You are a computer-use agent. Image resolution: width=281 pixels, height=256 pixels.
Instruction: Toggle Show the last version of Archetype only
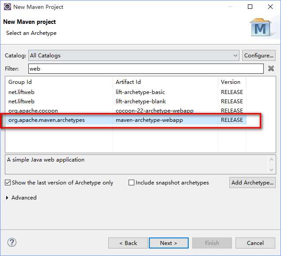[8, 183]
